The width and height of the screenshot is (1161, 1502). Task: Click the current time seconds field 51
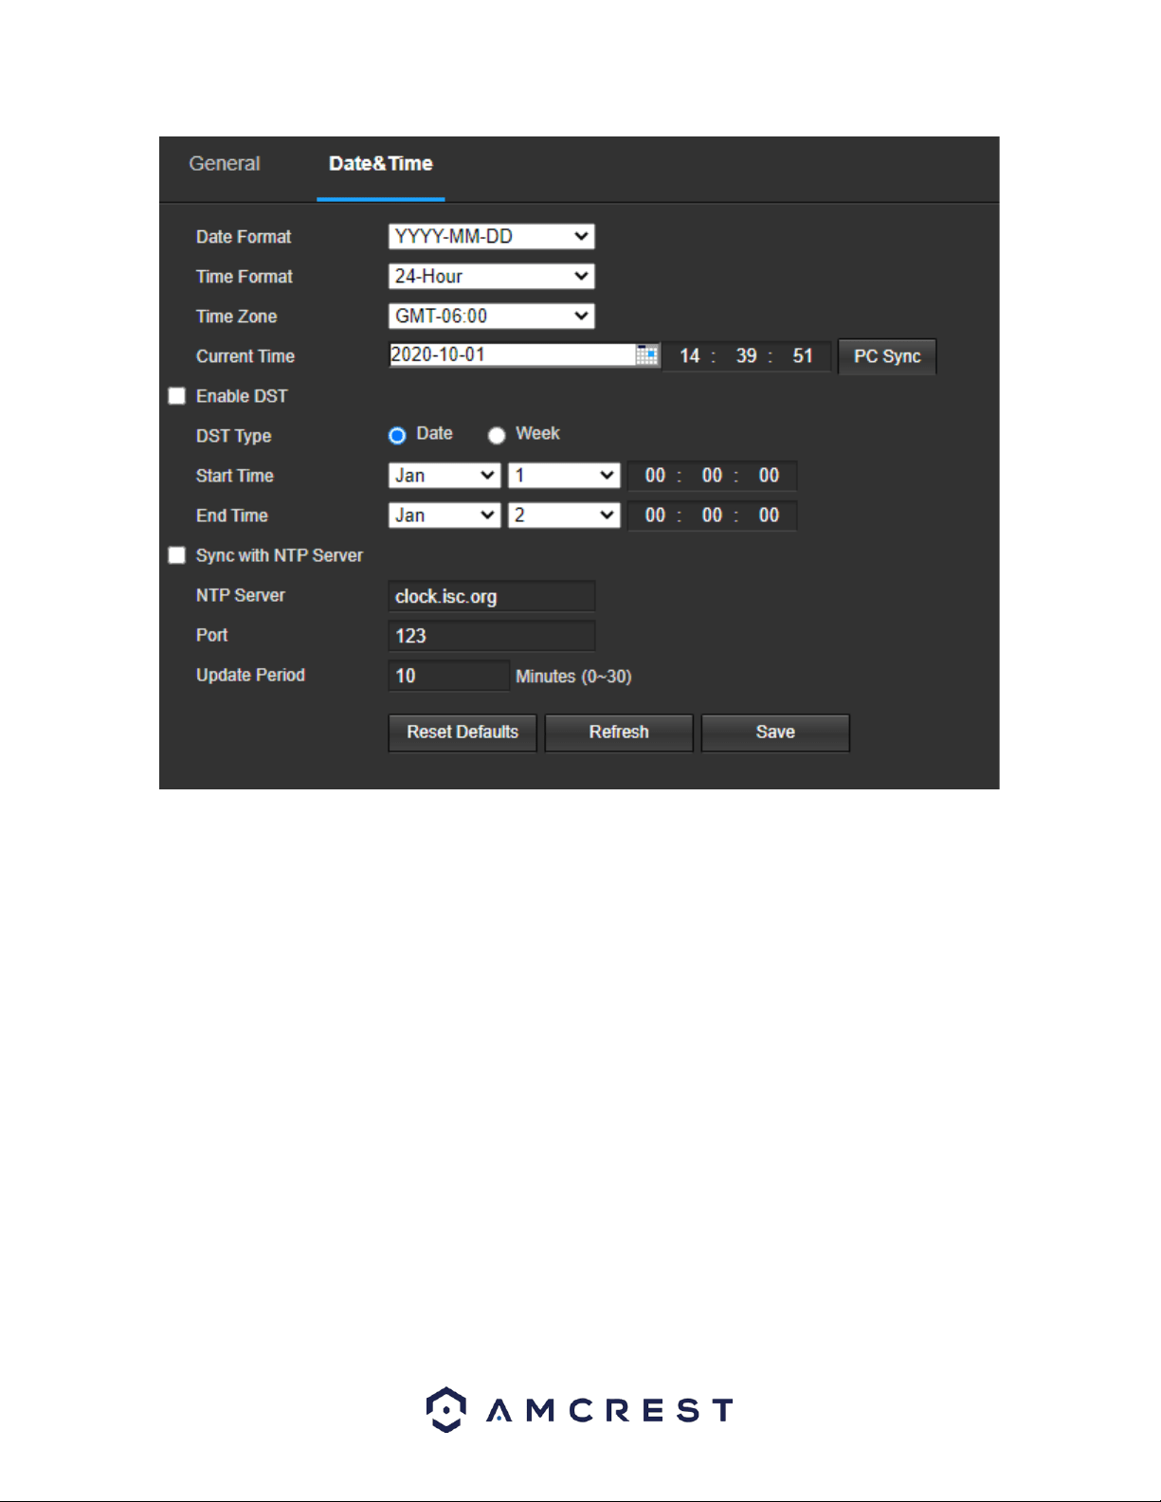coord(803,356)
